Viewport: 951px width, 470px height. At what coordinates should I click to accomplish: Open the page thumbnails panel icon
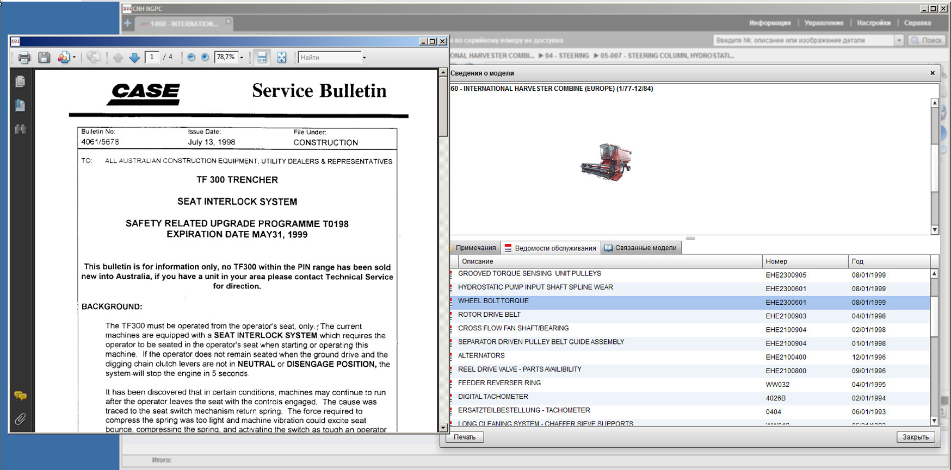20,82
